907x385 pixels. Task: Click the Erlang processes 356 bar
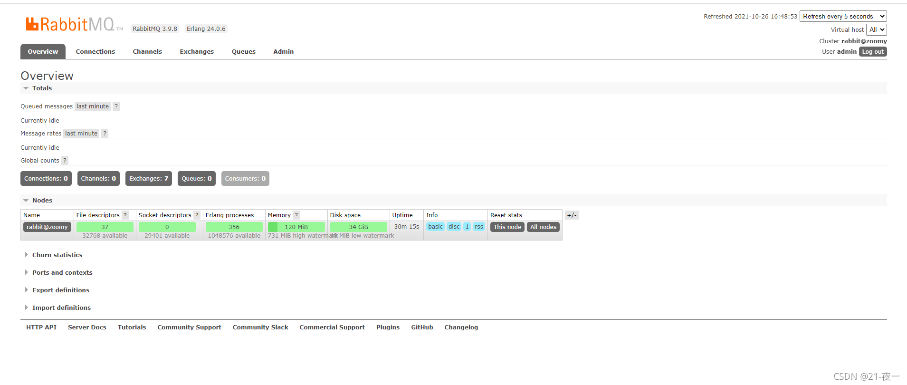click(234, 227)
